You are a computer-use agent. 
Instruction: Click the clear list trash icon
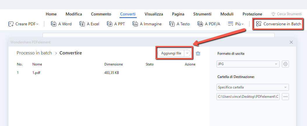coord(198,53)
